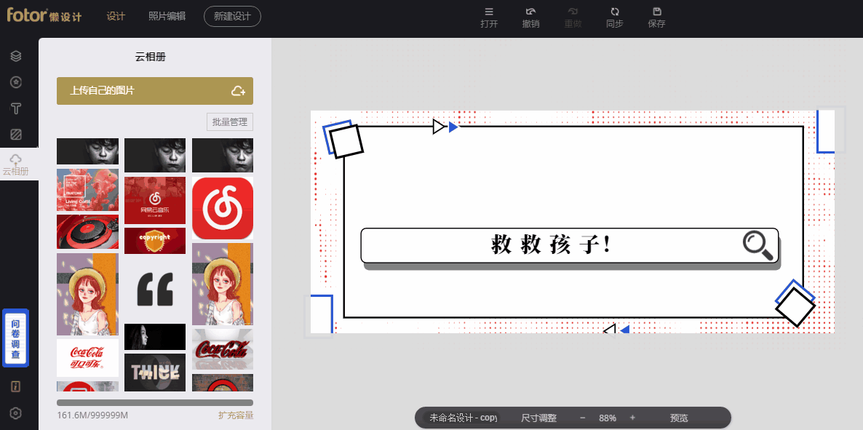Click the 保存 save icon
The width and height of the screenshot is (863, 430).
[x=656, y=12]
